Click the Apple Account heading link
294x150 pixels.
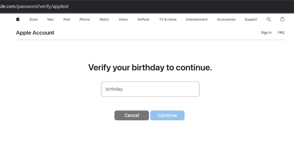[x=35, y=33]
